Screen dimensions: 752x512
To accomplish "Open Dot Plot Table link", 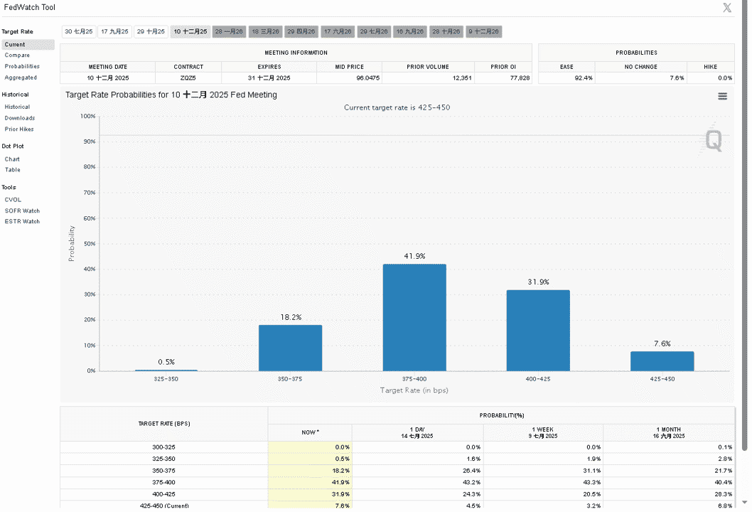I will tap(13, 170).
